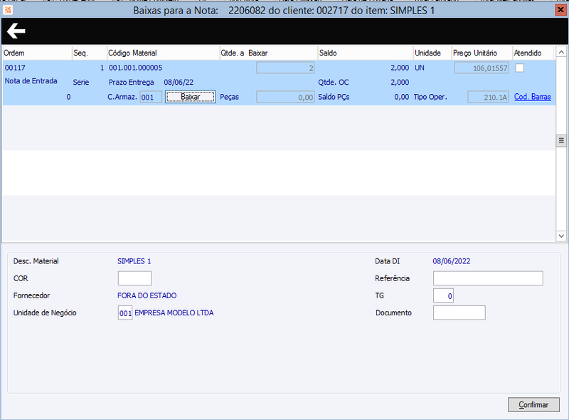569x420 pixels.
Task: Select the Preço Unitário field 106,01557
Action: point(482,68)
